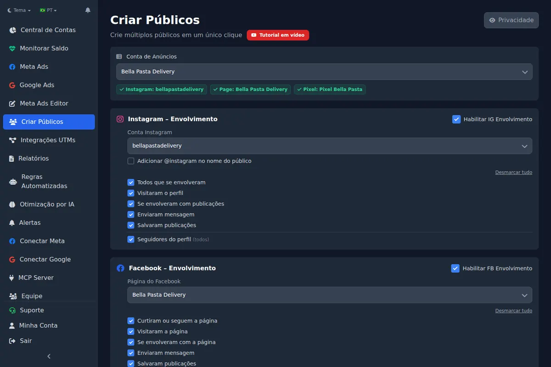The image size is (551, 367).
Task: Open the Tema dropdown
Action: [x=19, y=10]
